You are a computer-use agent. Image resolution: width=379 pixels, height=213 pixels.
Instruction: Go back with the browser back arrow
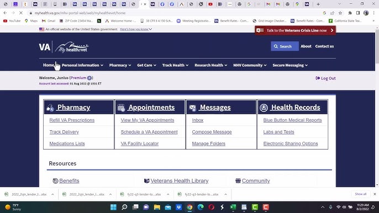pos(6,13)
